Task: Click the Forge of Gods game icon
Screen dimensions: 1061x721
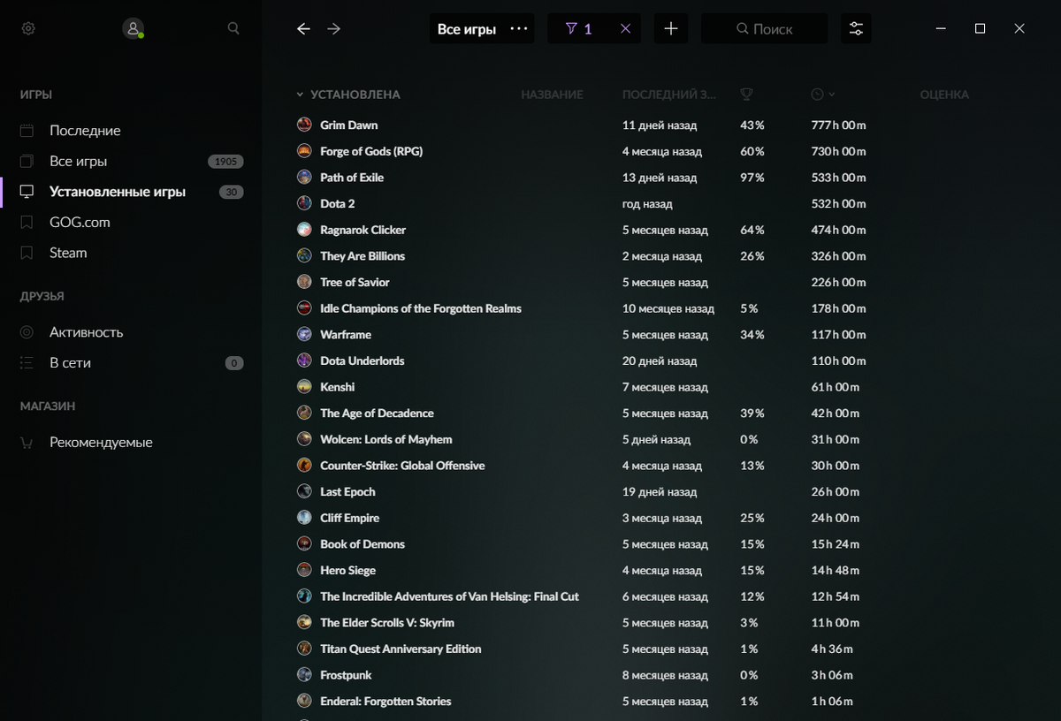Action: pyautogui.click(x=304, y=151)
